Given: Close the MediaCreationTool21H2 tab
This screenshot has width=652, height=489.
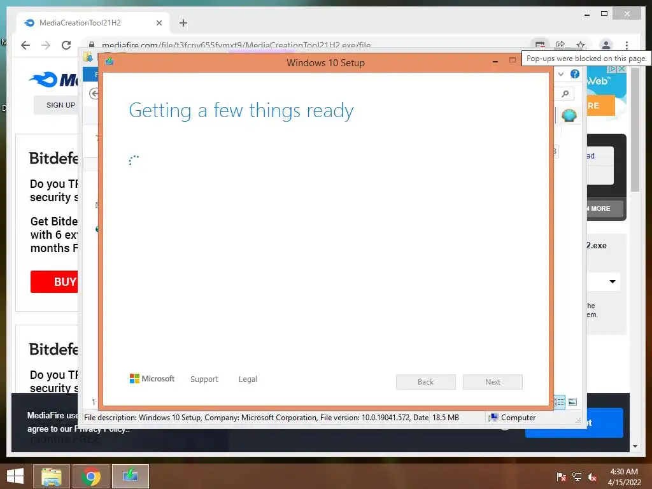Looking at the screenshot, I should coord(159,23).
